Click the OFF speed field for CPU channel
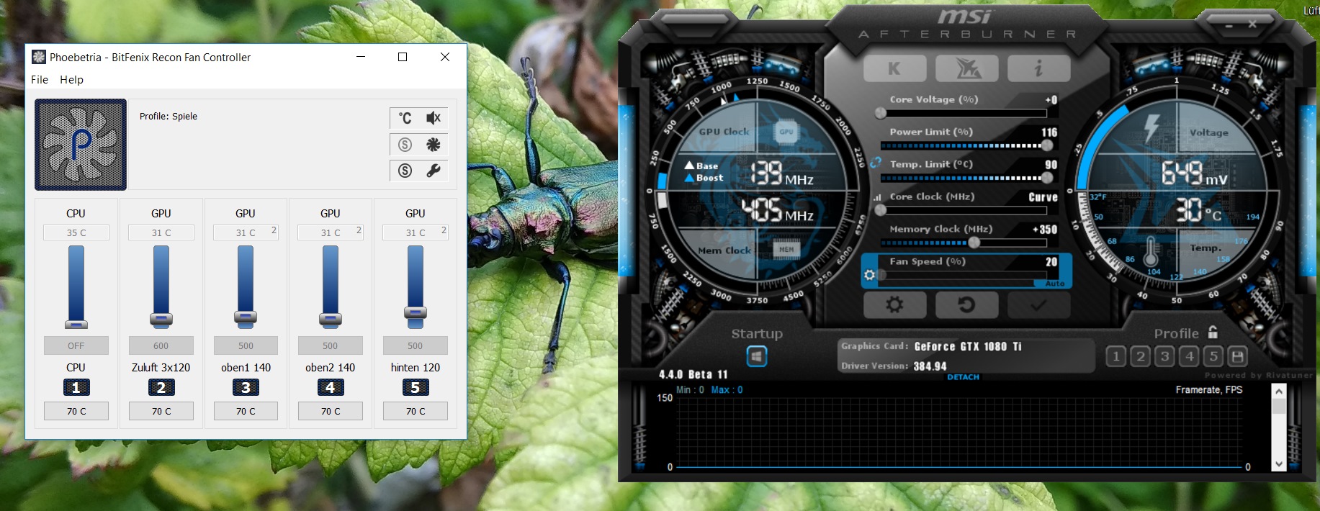The height and width of the screenshot is (511, 1320). [x=76, y=345]
